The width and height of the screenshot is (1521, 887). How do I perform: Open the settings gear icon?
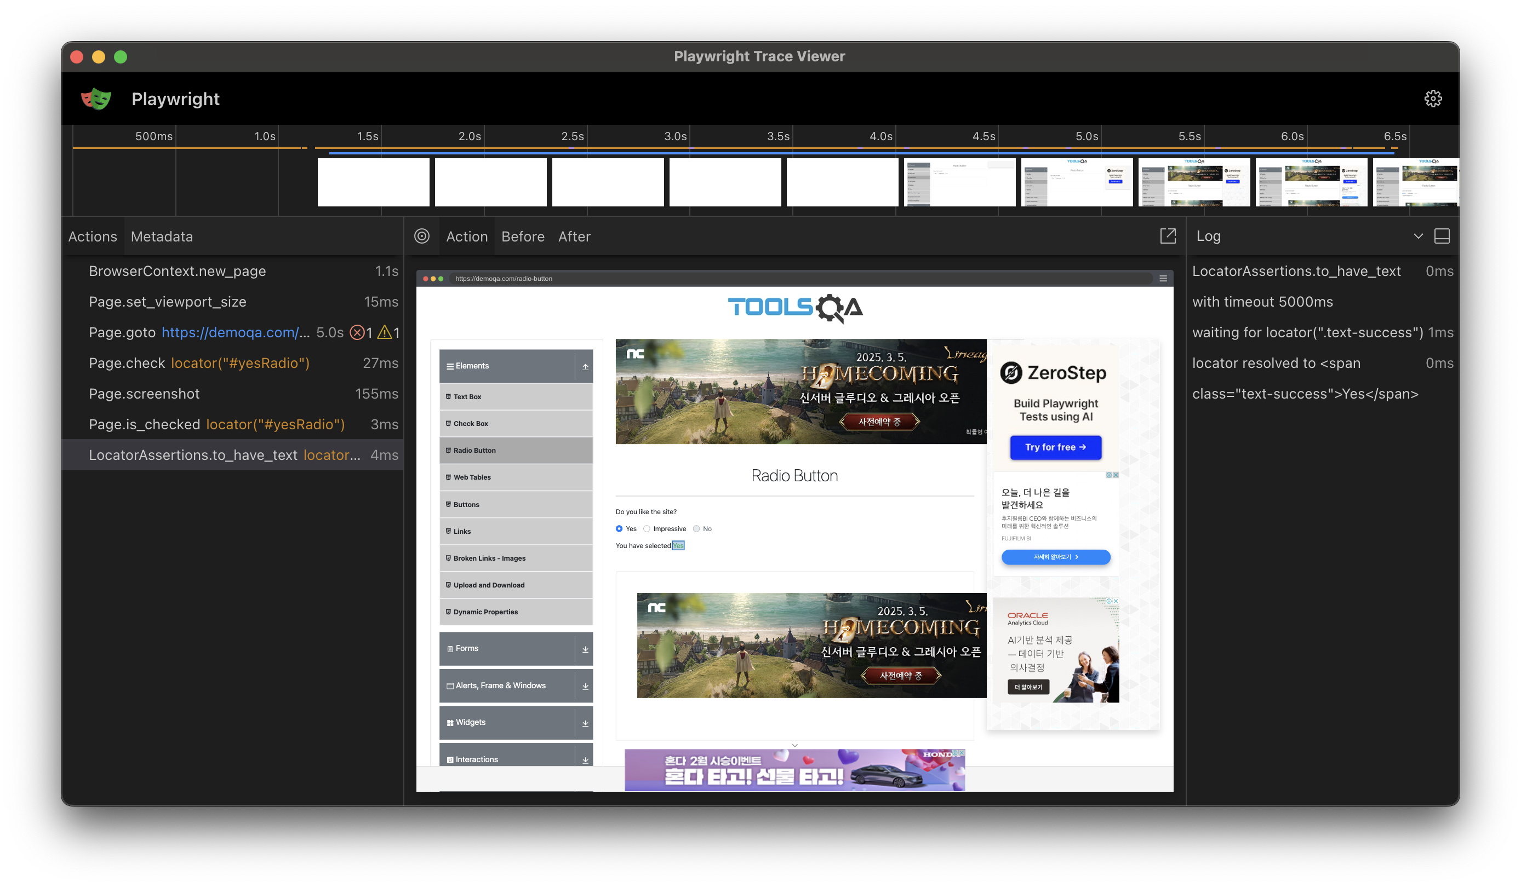pyautogui.click(x=1433, y=99)
